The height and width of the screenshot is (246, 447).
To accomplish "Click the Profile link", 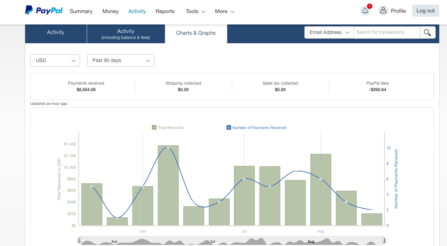I will point(398,11).
